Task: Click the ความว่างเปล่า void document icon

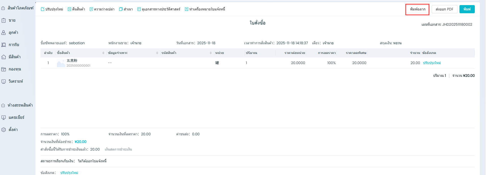Action: point(91,9)
